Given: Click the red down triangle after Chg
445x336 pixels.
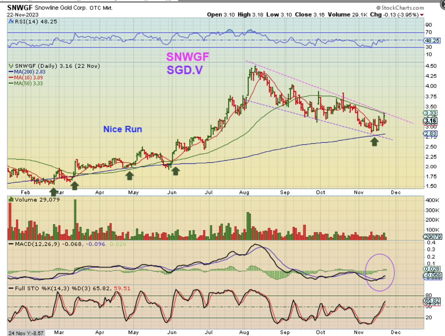Looking at the screenshot, I should point(422,15).
